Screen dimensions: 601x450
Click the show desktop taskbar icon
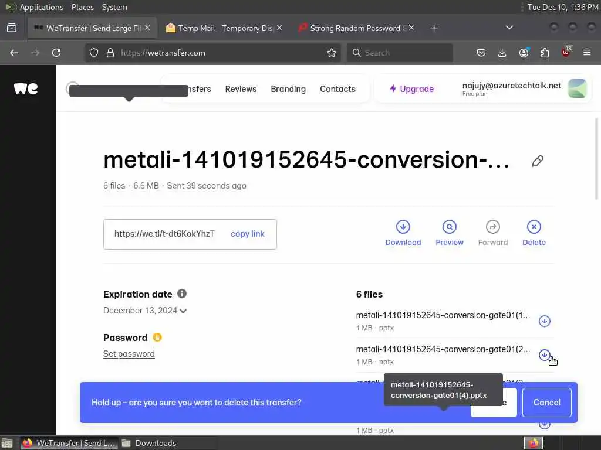(x=7, y=443)
